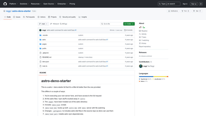
Task: Open the Contributors heading link
Action: [145, 62]
